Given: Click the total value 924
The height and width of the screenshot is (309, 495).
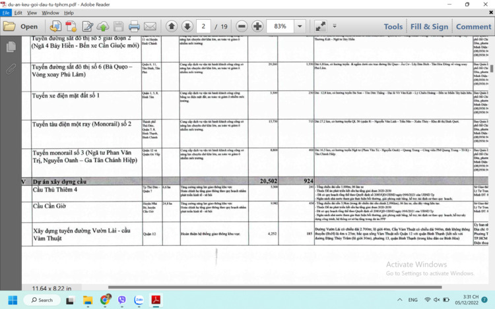Looking at the screenshot, I should tap(308, 181).
